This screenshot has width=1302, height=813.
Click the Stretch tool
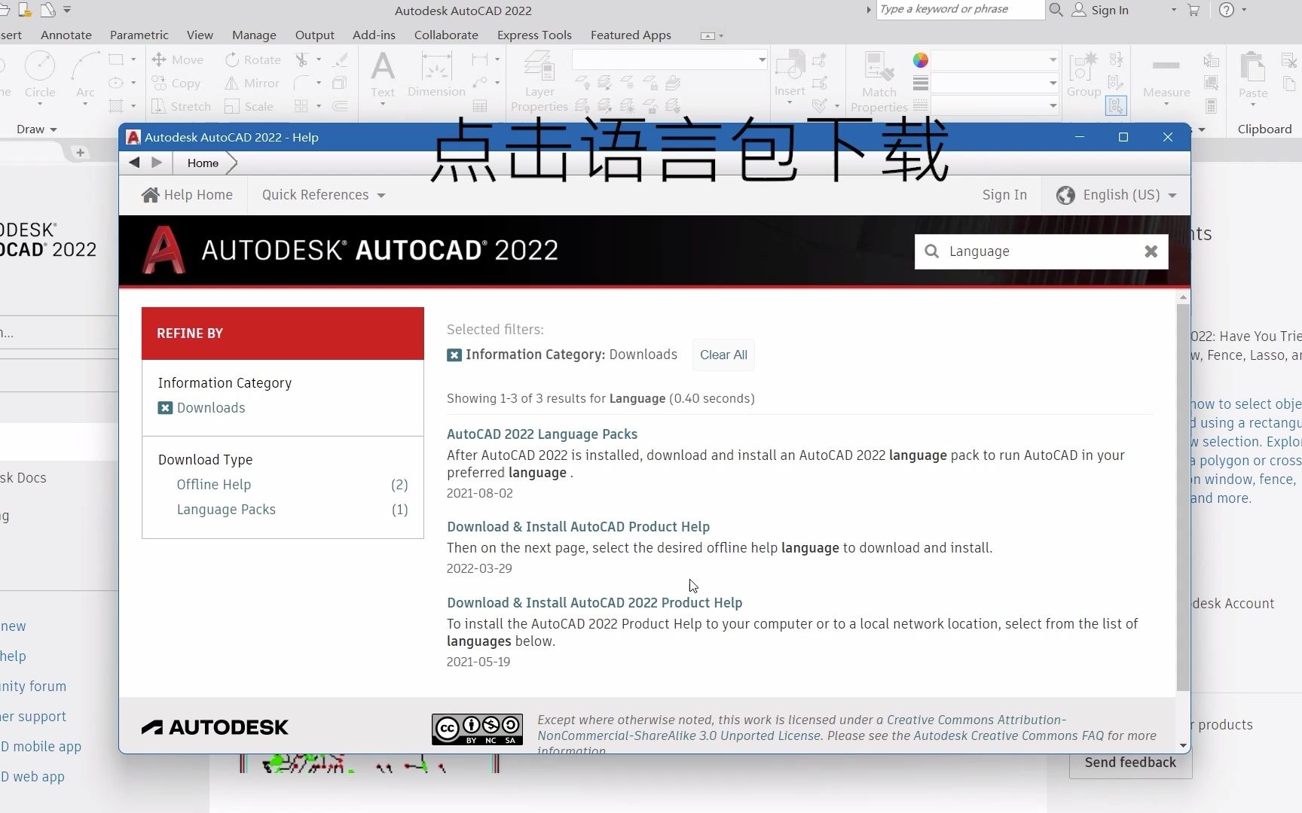(x=182, y=106)
